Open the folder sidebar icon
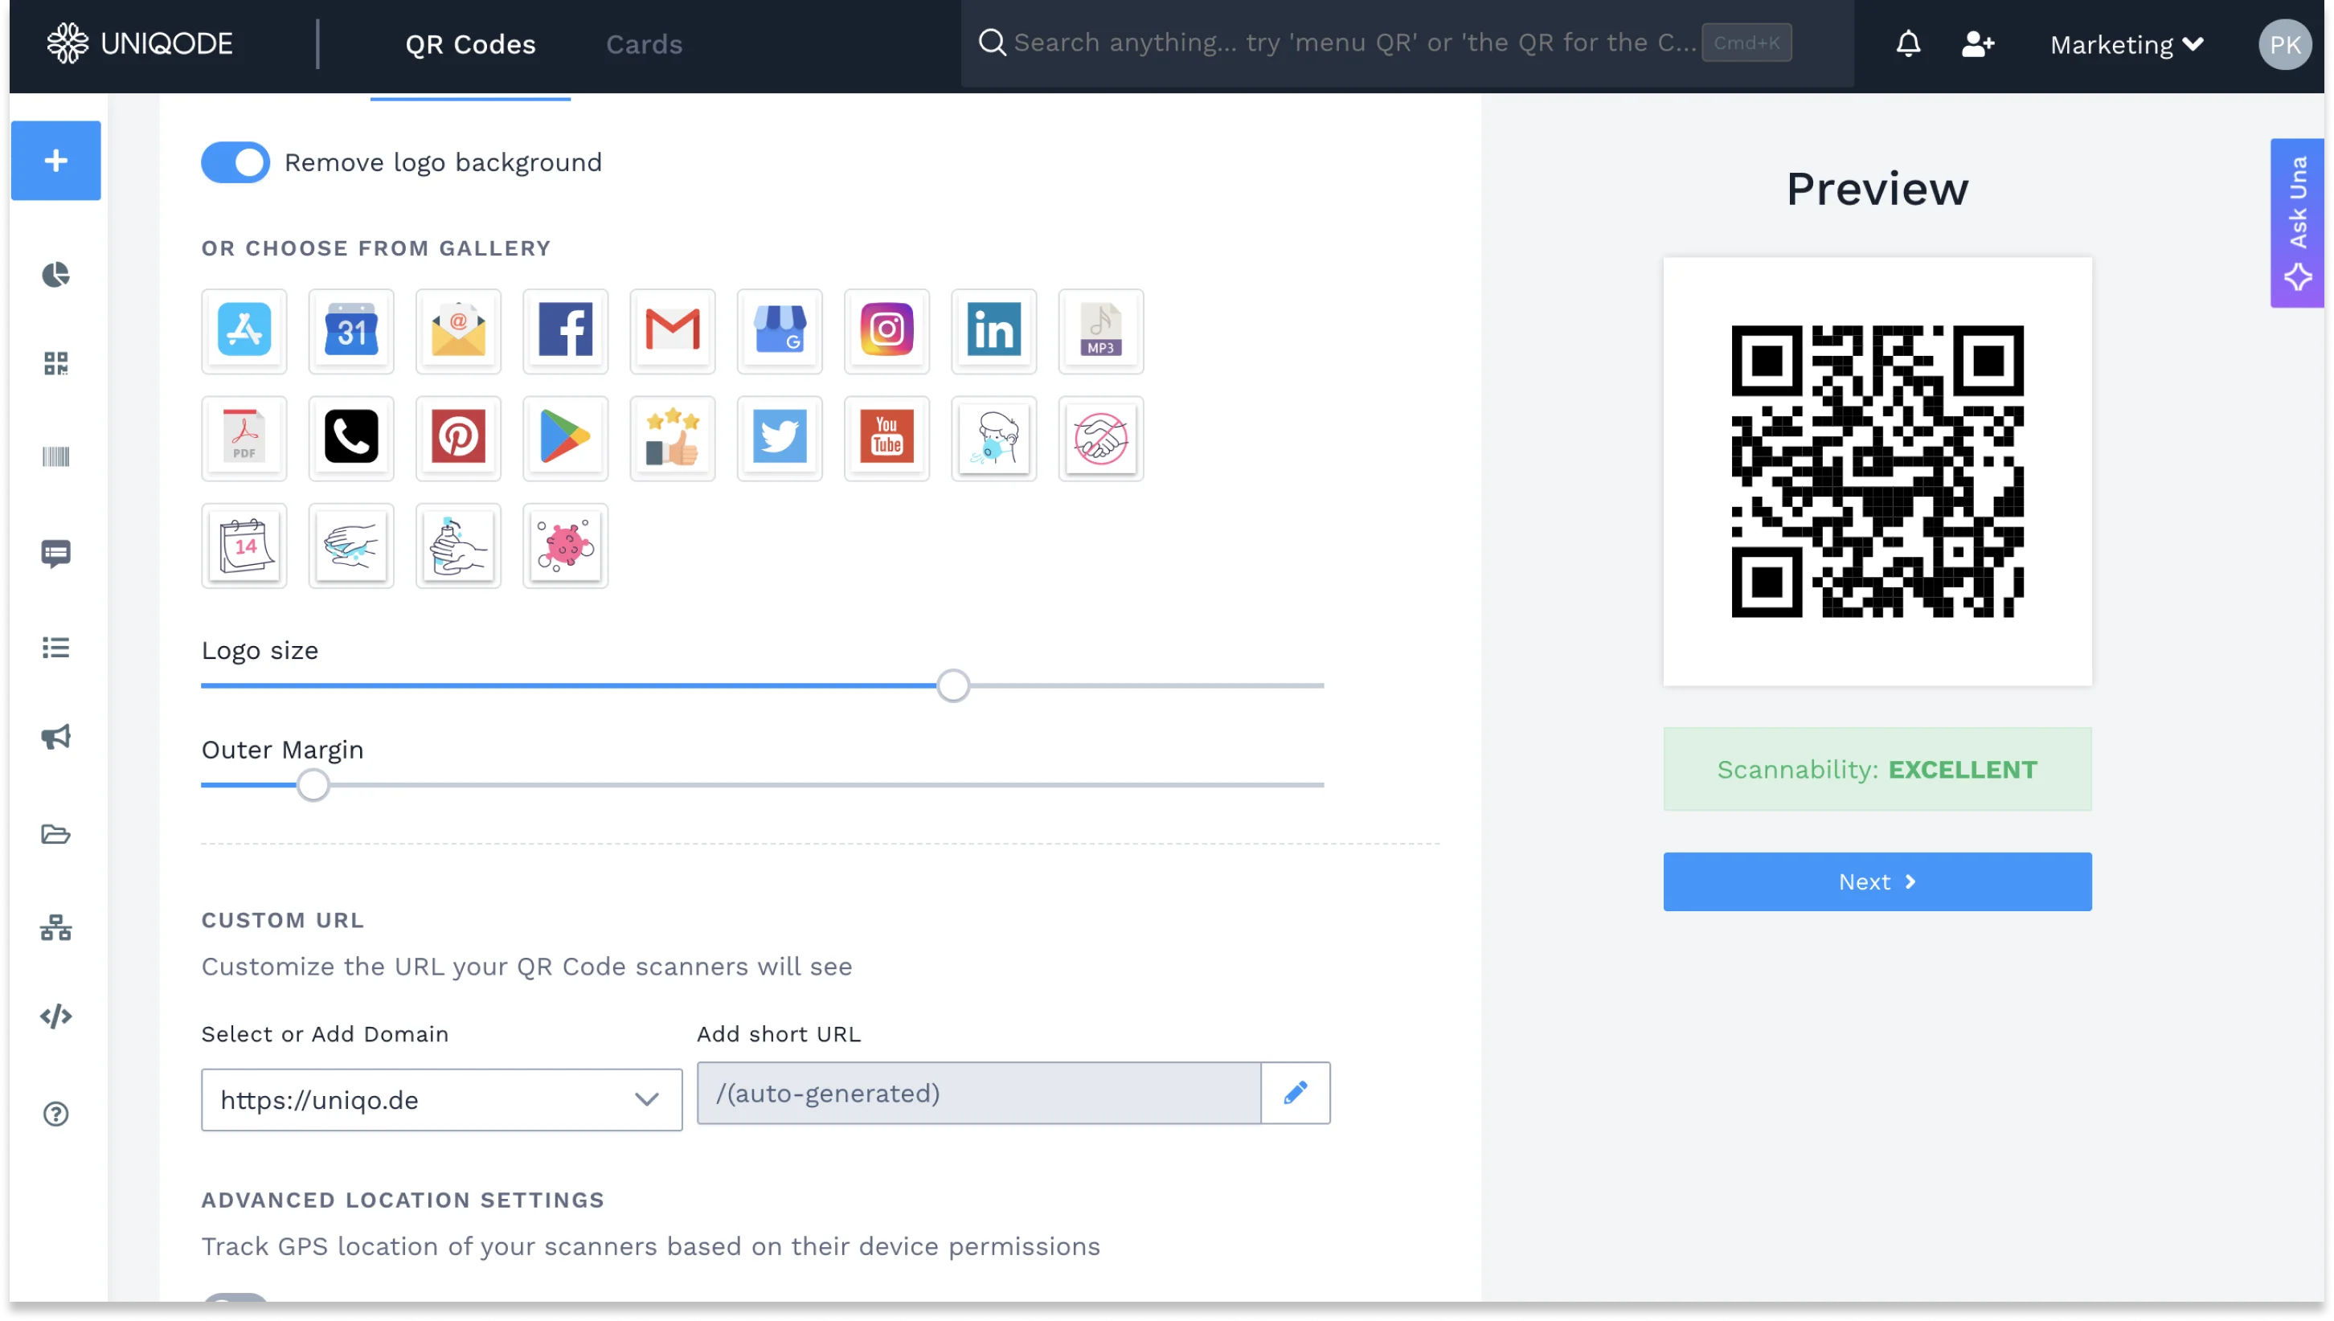Screen dimensions: 2334x1321 pos(56,834)
